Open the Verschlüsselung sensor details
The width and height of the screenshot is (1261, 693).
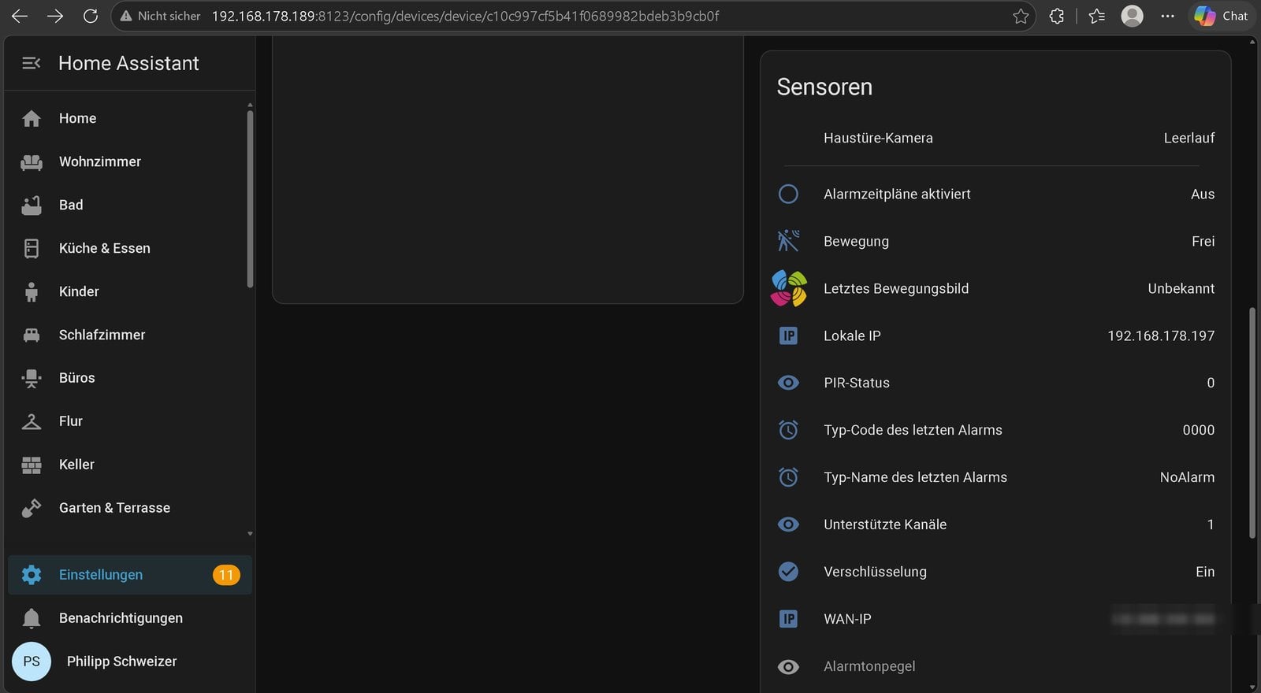click(995, 572)
